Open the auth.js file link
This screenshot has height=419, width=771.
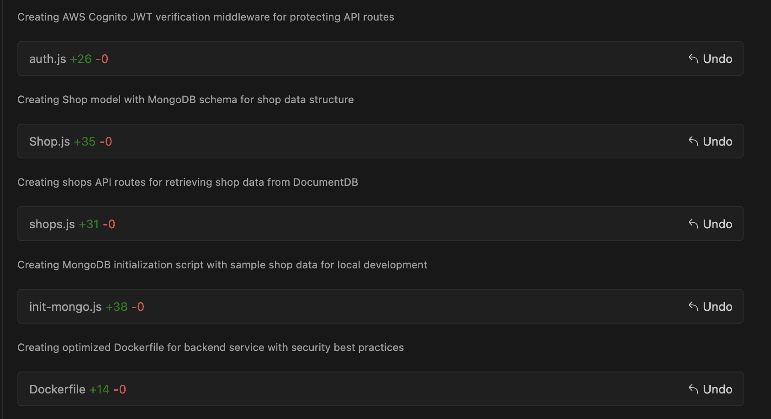tap(48, 59)
